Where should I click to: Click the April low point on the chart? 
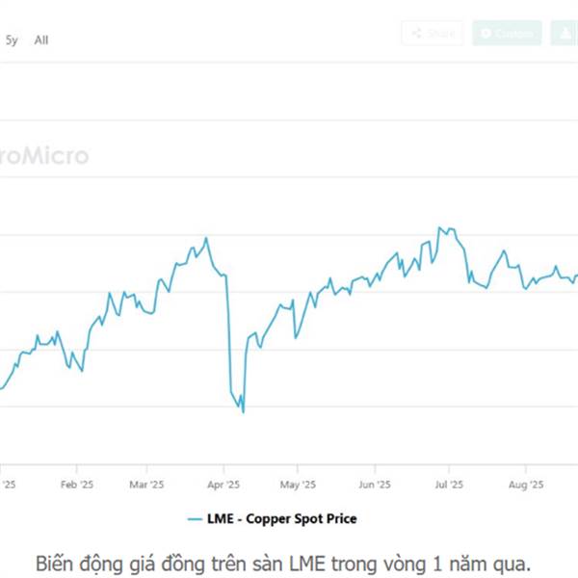coord(243,412)
